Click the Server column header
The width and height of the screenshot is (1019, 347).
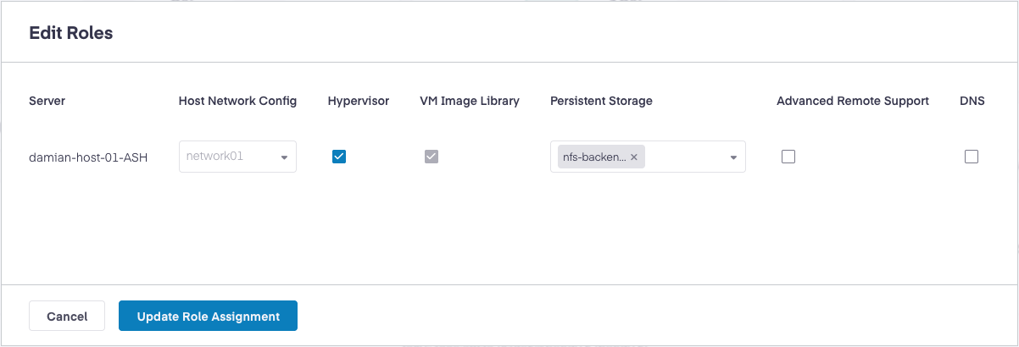(x=47, y=101)
